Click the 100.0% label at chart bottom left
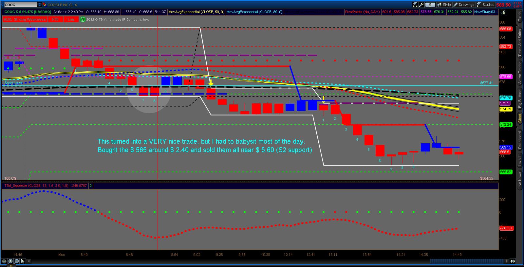Viewport: 524px width, 267px height. 10,178
